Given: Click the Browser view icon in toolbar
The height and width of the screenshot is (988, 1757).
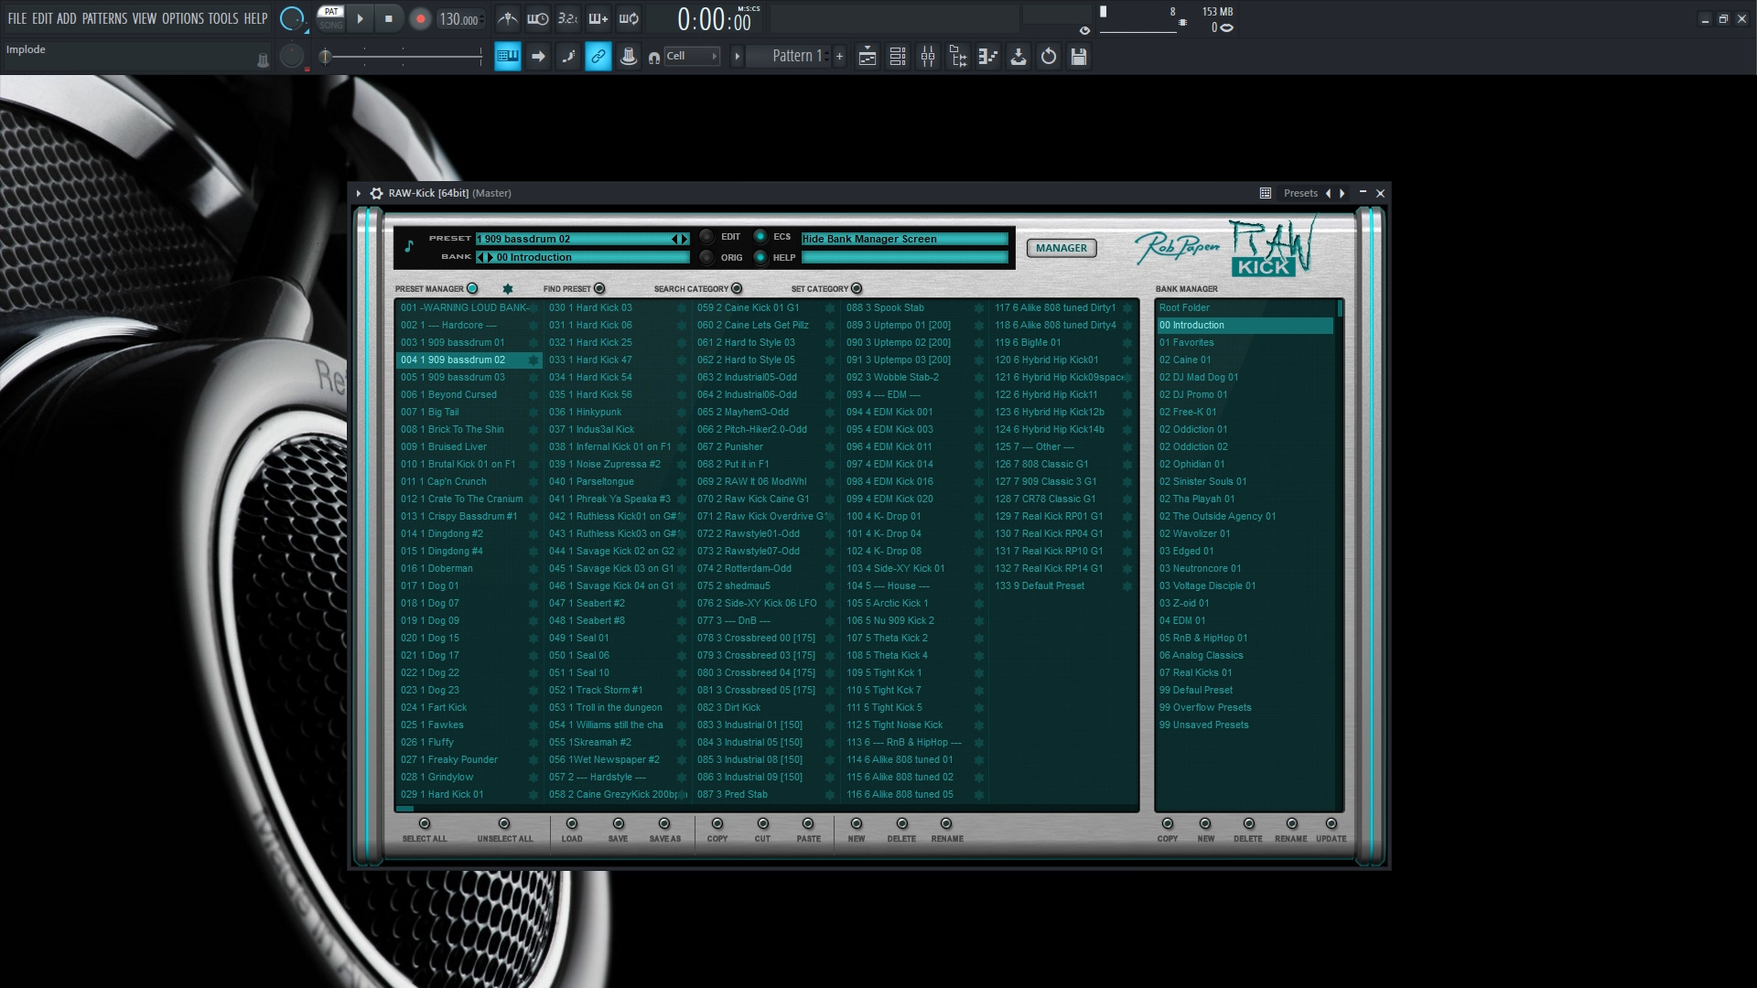Looking at the screenshot, I should (958, 57).
